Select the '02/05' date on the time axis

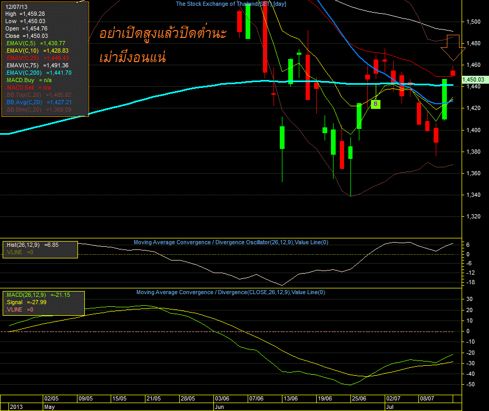coord(51,398)
